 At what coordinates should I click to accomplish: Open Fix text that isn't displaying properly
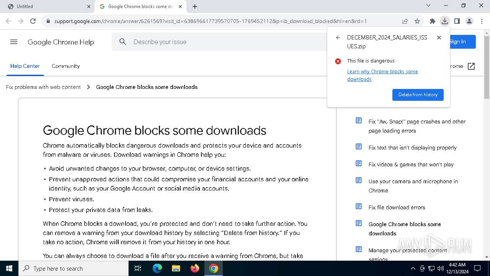(412, 148)
